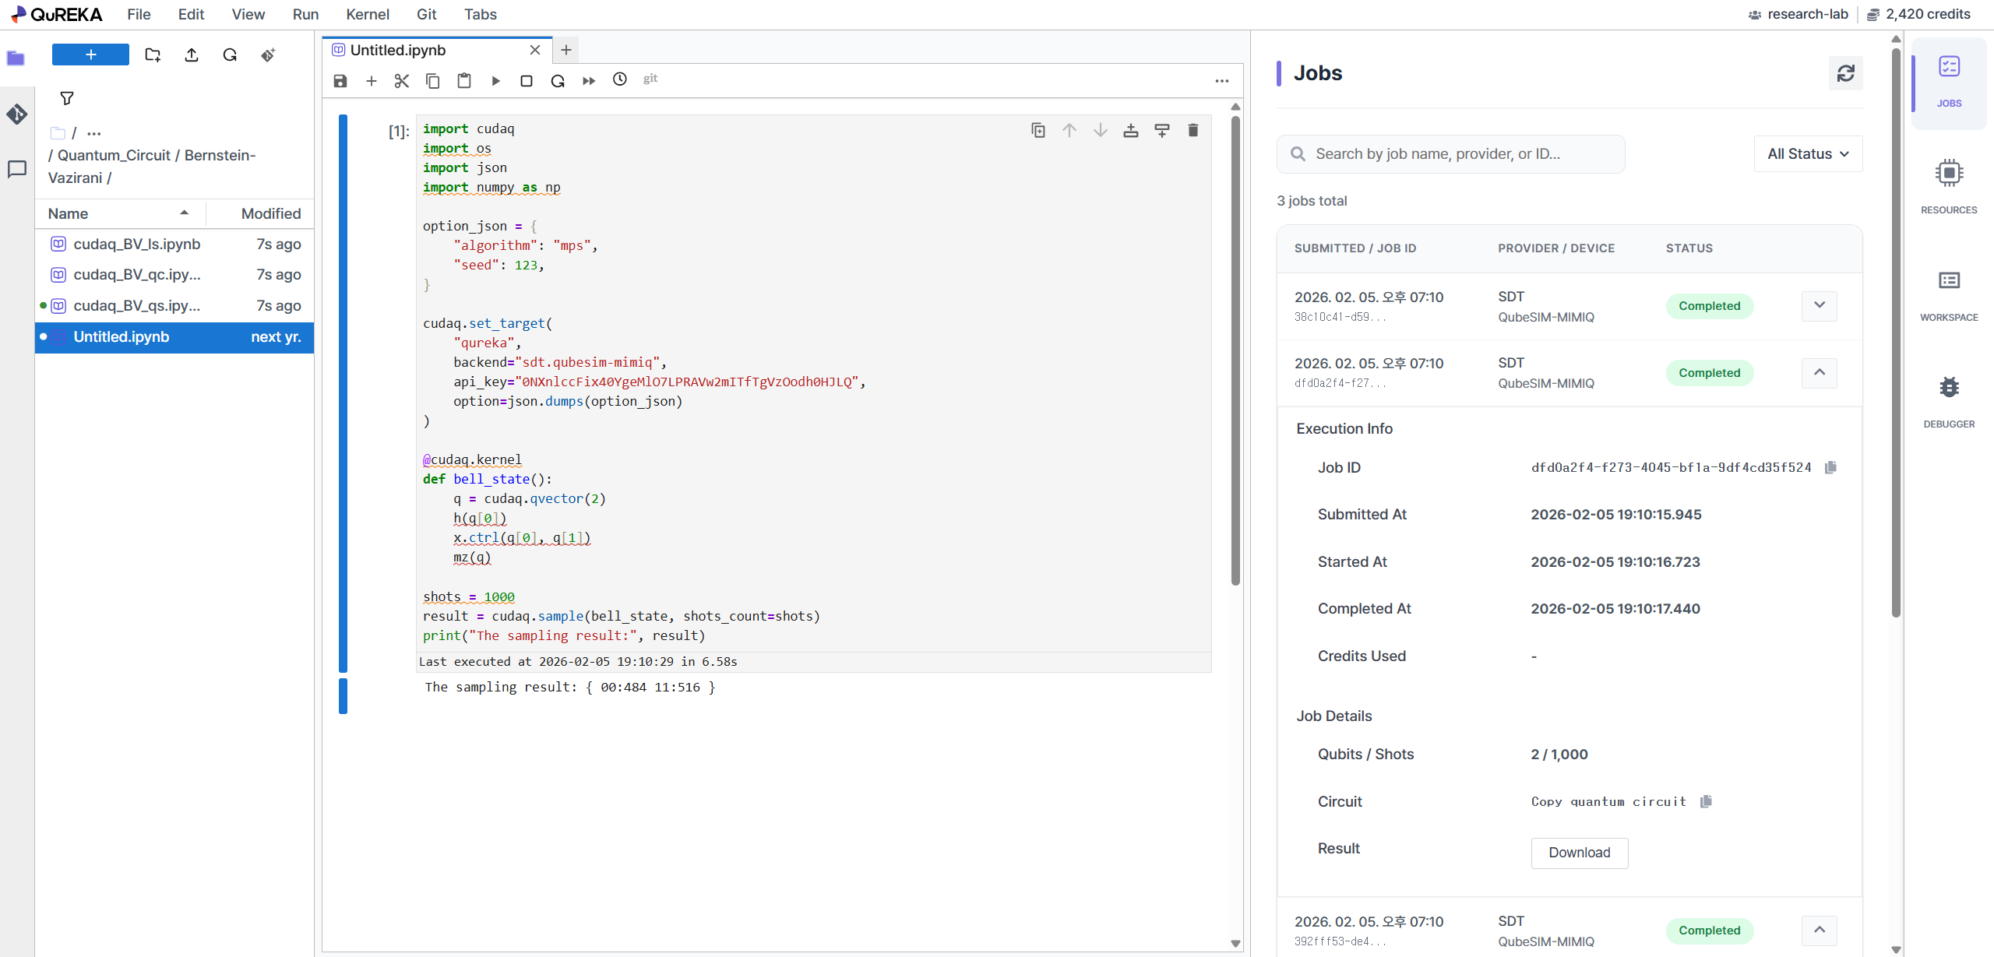The image size is (1994, 957).
Task: Switch to the Untitled.ipynb tab
Action: 398,50
